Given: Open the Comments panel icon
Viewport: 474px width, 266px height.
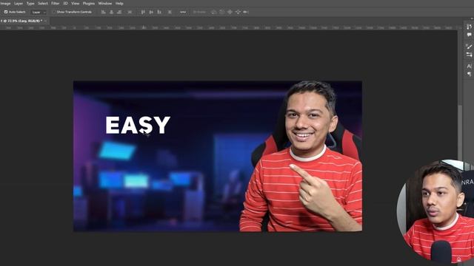Looking at the screenshot, I should pyautogui.click(x=469, y=35).
